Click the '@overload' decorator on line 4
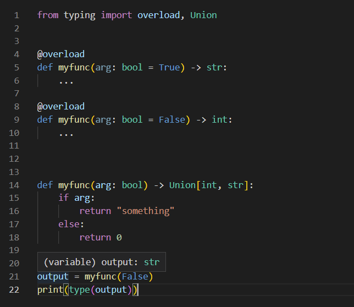This screenshot has width=354, height=307. click(60, 54)
